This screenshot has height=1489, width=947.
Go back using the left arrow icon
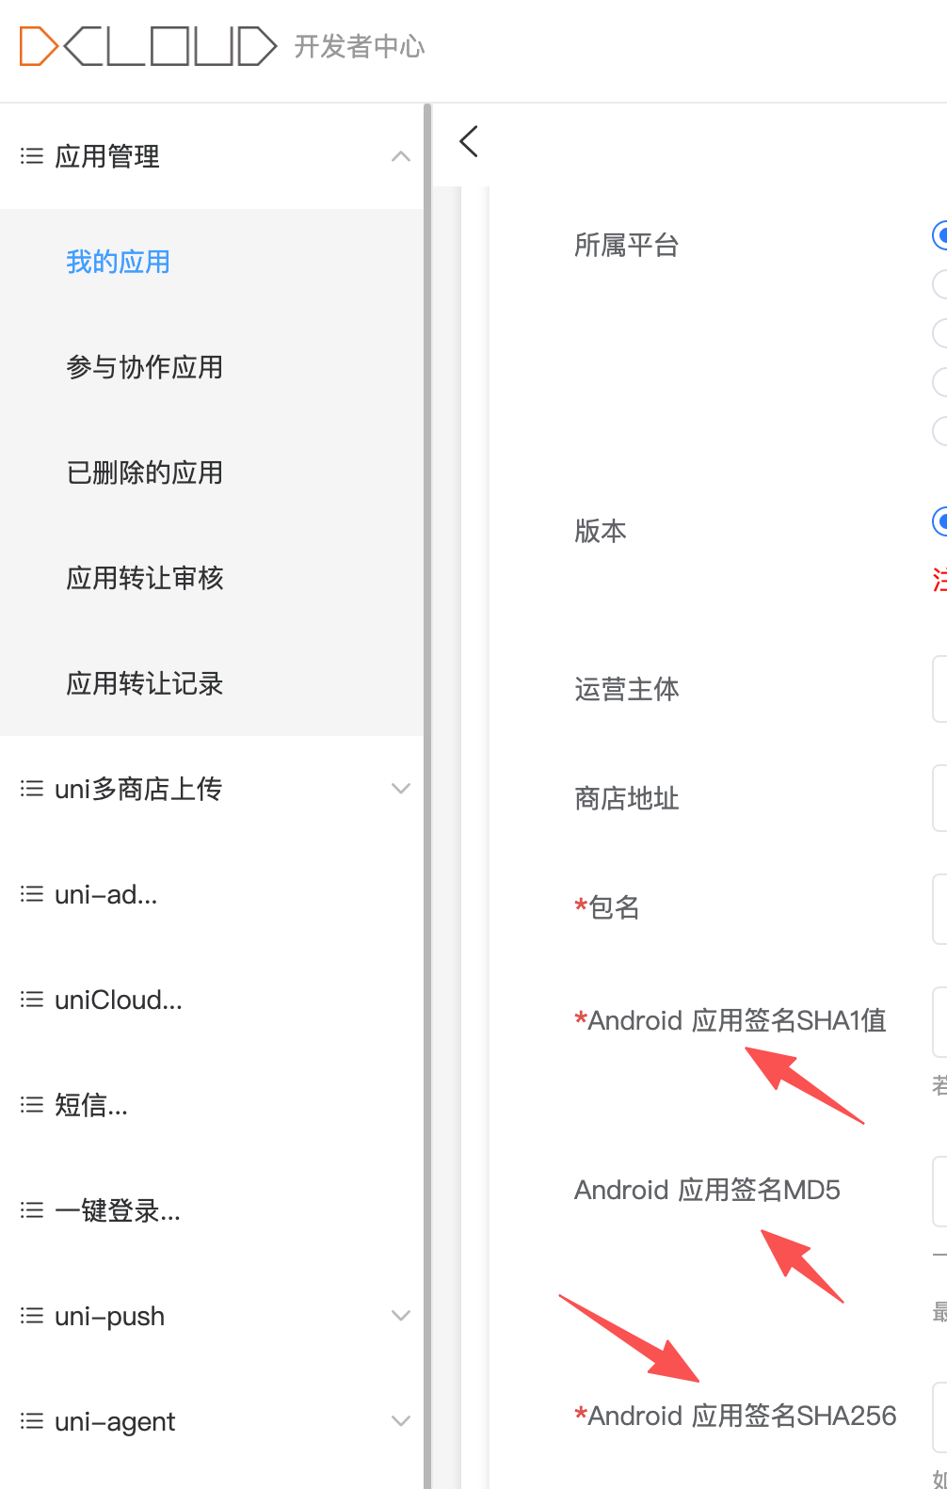coord(469,141)
